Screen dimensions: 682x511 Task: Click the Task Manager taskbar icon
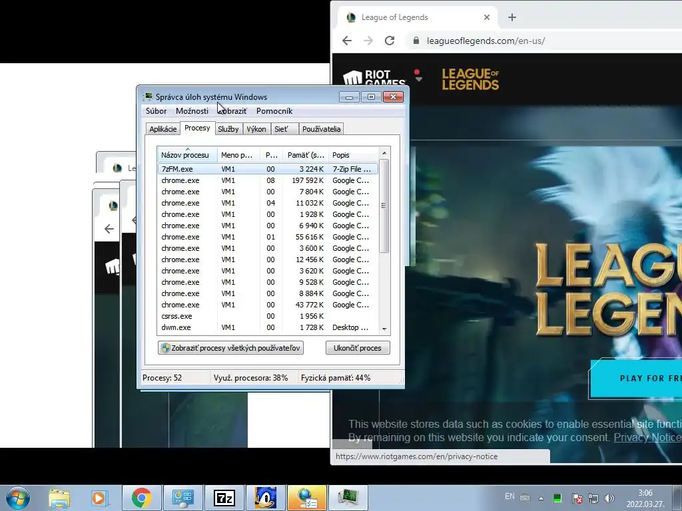(x=348, y=498)
